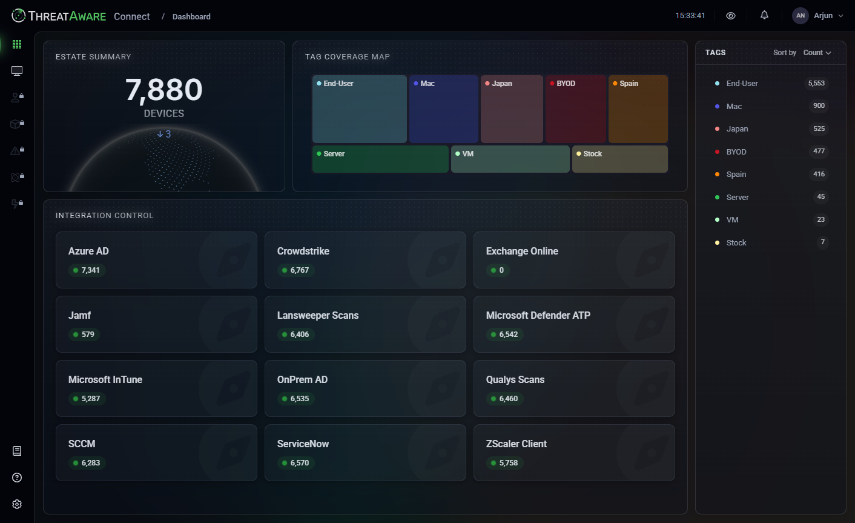Select the End-User block in Tag Coverage Map
The width and height of the screenshot is (855, 523).
coord(359,108)
